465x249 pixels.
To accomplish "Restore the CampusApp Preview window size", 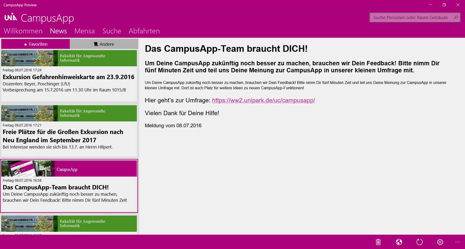I will tap(444, 5).
